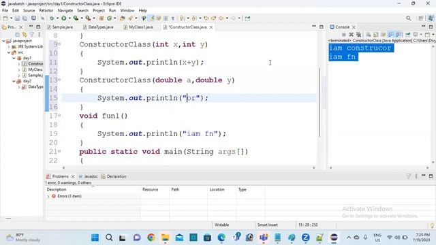The image size is (436, 245).
Task: Click the Debug bug toolbar icon
Action: (x=52, y=18)
